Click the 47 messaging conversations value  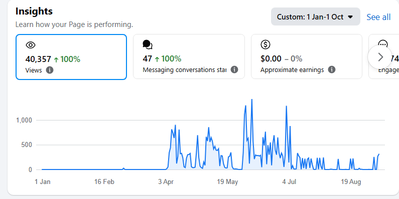tap(148, 59)
